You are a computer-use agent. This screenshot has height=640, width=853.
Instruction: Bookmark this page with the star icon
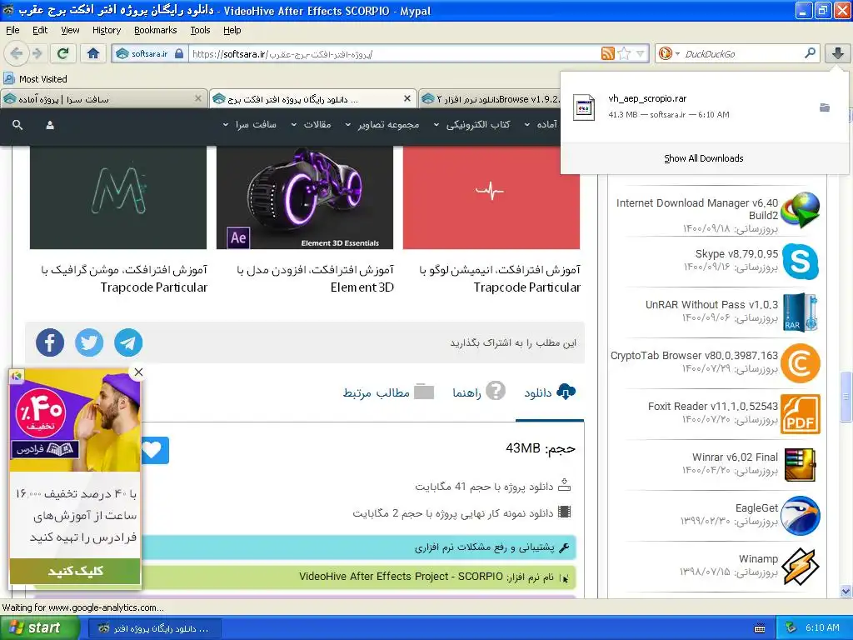coord(624,53)
